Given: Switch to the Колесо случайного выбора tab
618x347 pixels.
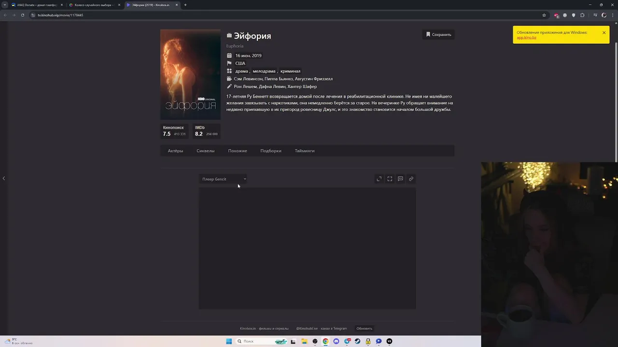Looking at the screenshot, I should [x=94, y=5].
